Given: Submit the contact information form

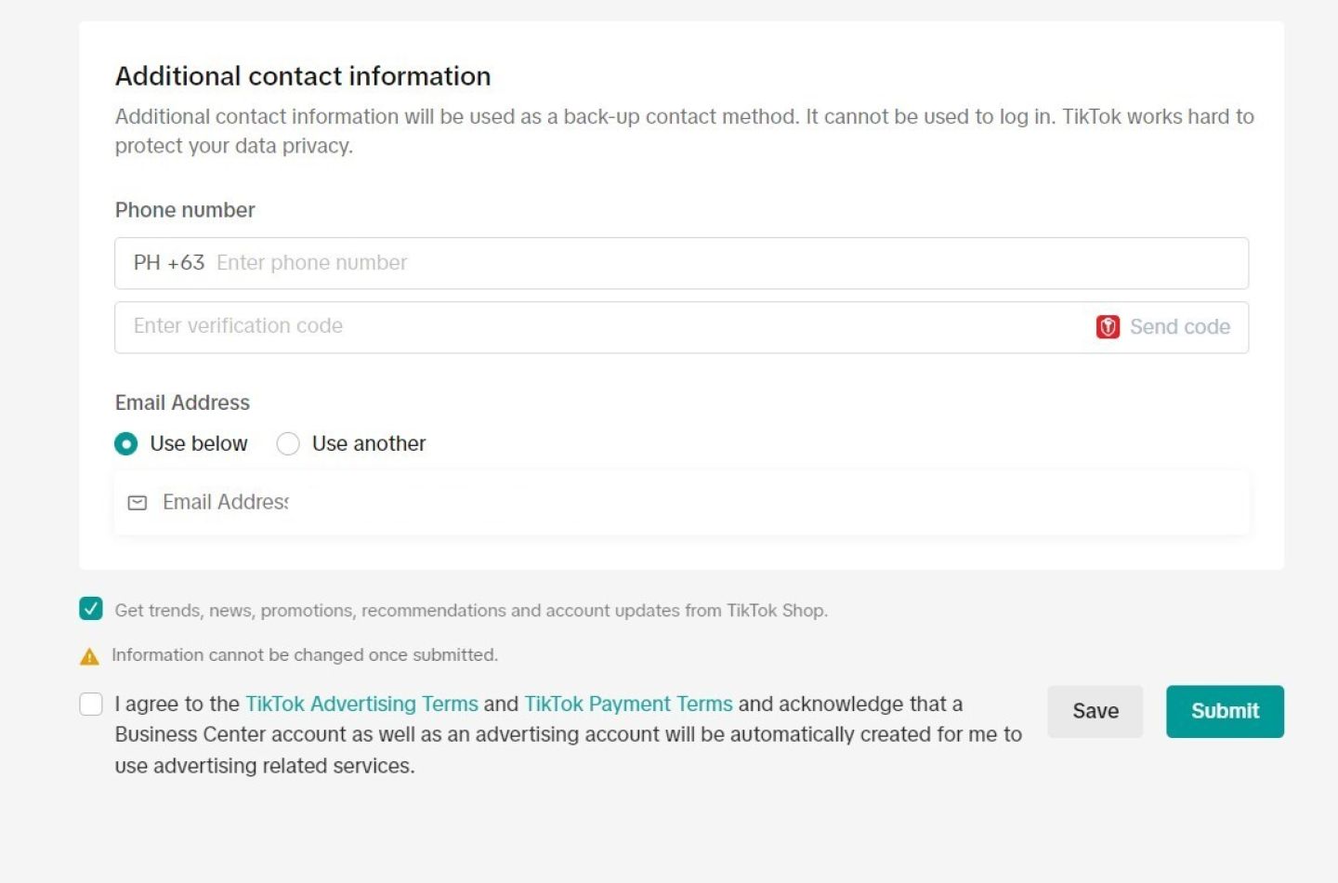Looking at the screenshot, I should (x=1225, y=712).
